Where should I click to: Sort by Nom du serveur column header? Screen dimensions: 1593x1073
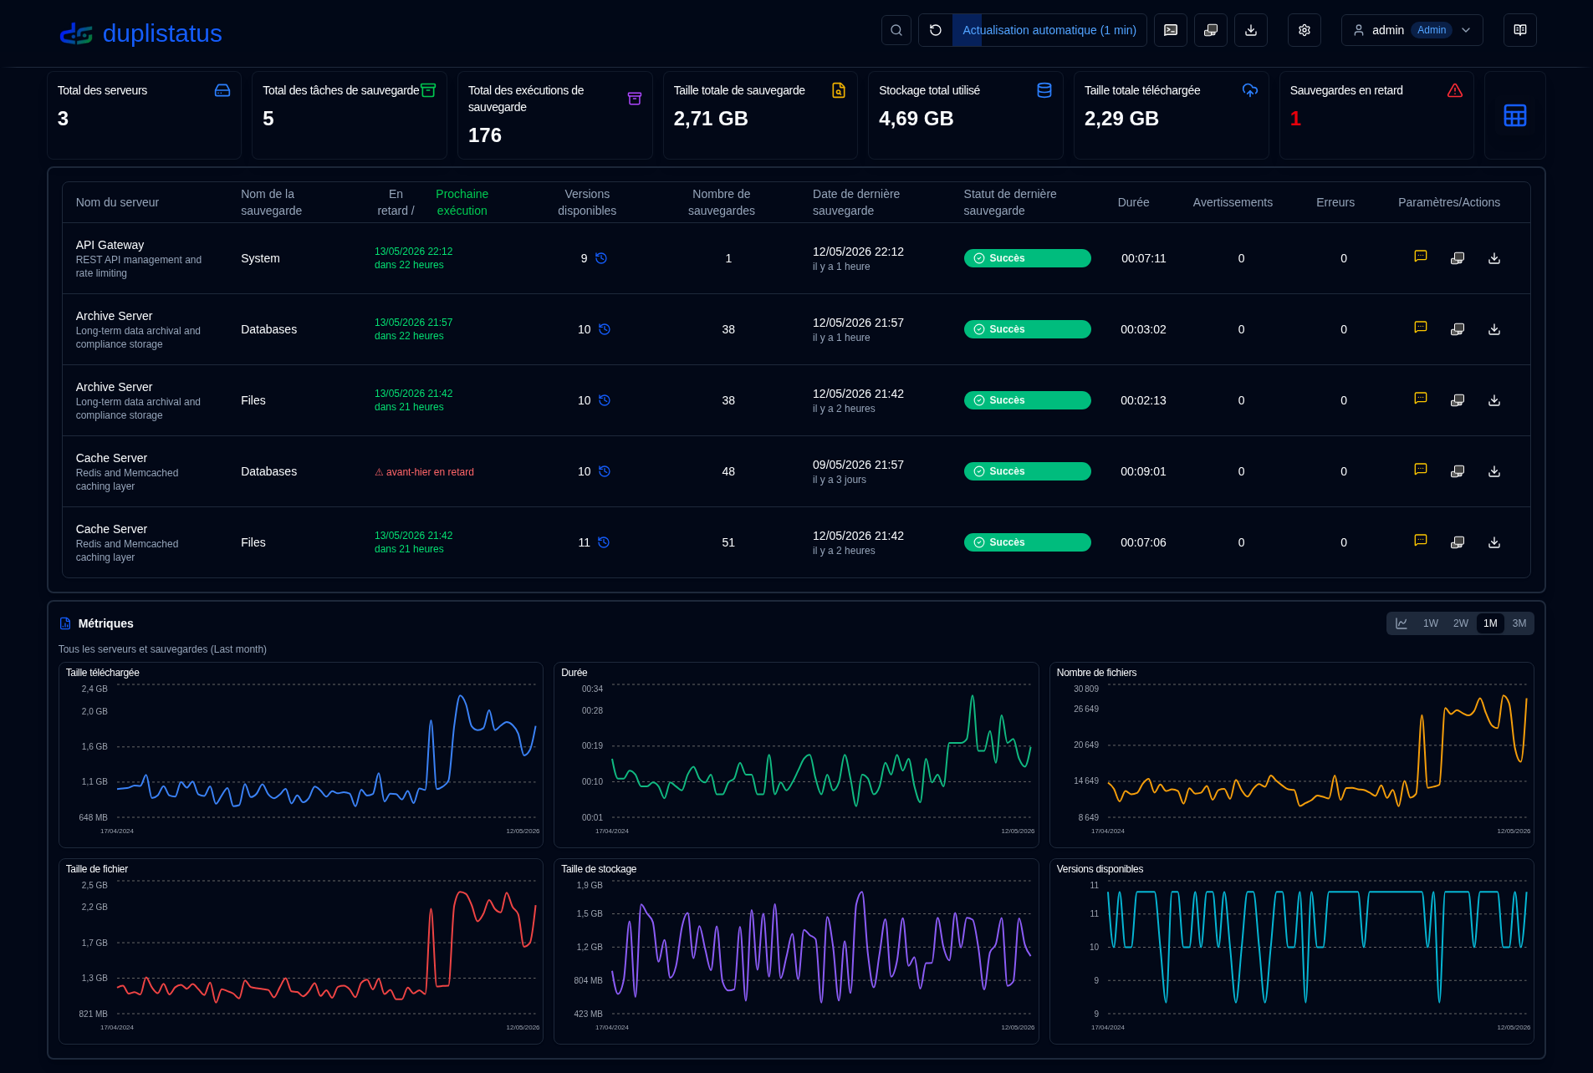pos(117,202)
